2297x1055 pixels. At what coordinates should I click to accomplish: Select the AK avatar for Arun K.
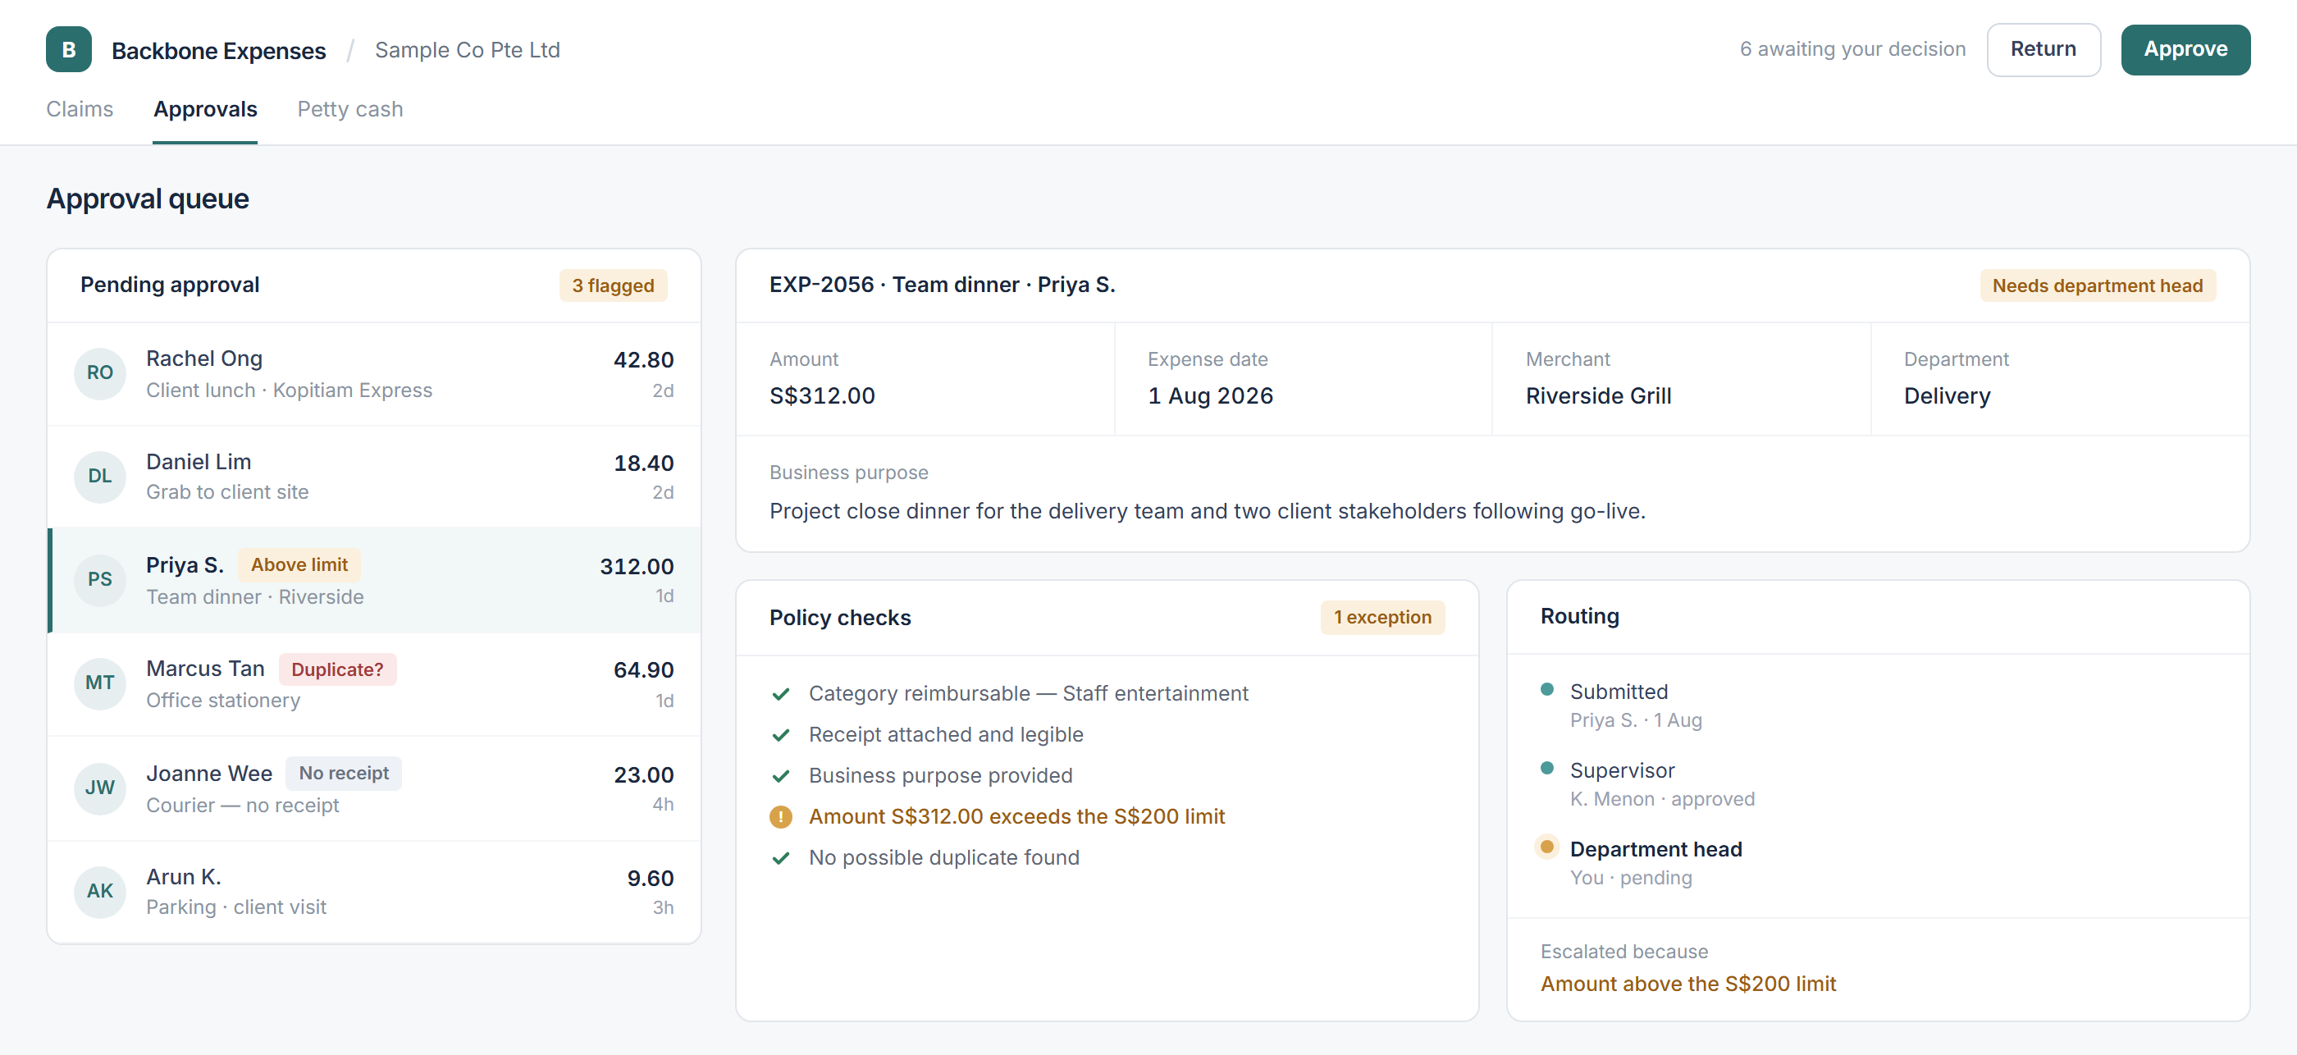100,891
